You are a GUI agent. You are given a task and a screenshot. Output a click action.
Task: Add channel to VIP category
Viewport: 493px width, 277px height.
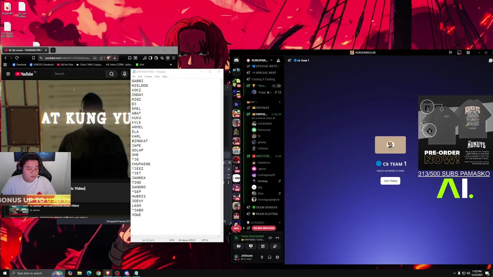[280, 102]
